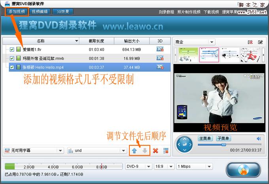Click the 694.13 MB output size cell
Screen dimensions: 269x184
pyautogui.click(x=132, y=49)
